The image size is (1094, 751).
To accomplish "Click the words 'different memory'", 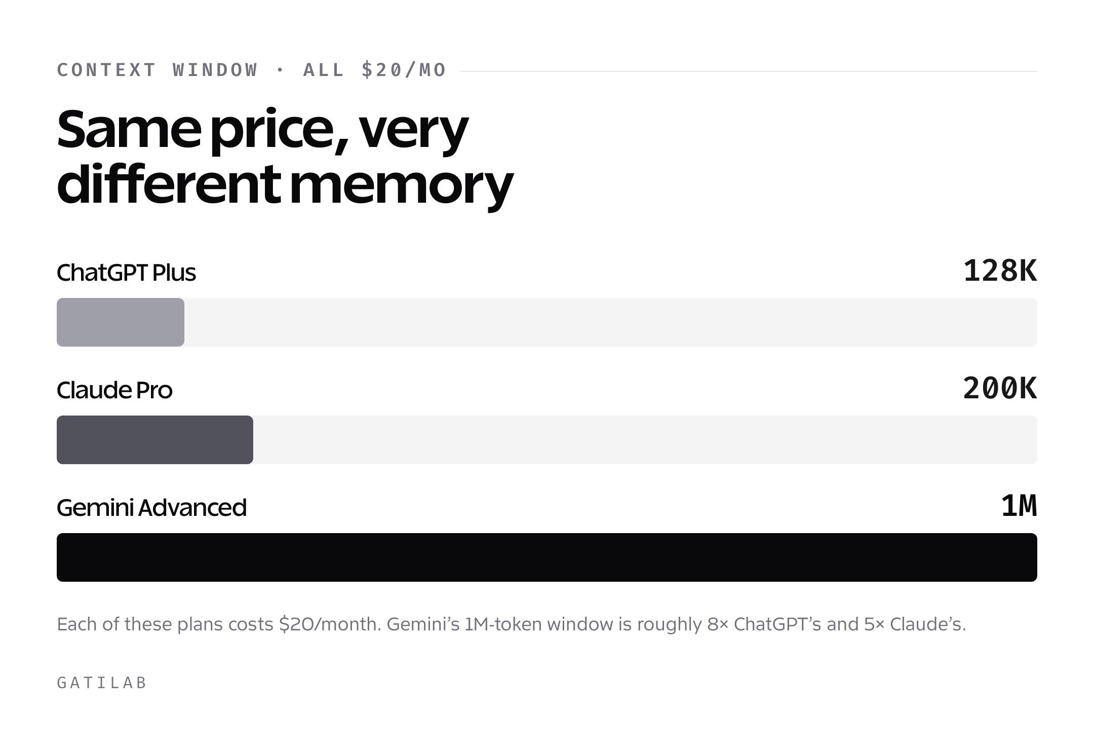I will [x=285, y=185].
